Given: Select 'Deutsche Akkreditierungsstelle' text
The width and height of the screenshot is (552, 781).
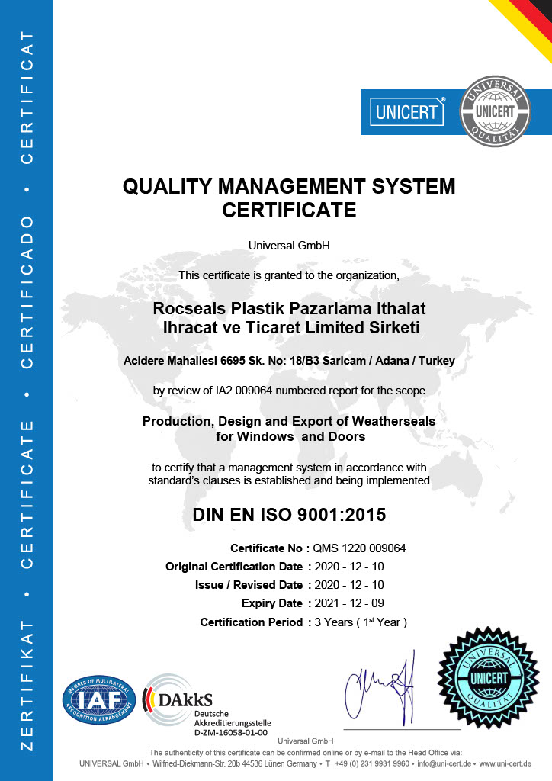Looking at the screenshot, I should [x=233, y=718].
